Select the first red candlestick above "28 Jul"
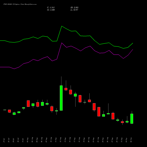Screen dimensions: 147x147 click(9, 111)
